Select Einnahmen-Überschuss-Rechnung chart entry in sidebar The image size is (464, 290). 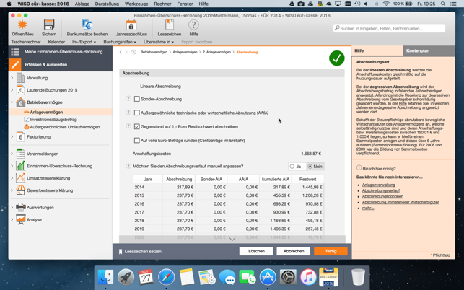[59, 166]
